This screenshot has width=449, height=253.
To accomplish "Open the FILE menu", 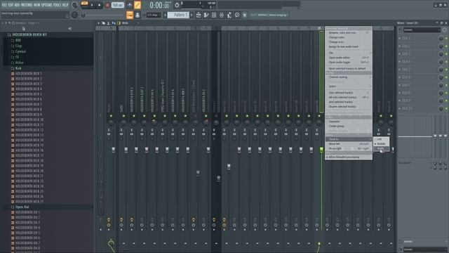I will [4, 5].
